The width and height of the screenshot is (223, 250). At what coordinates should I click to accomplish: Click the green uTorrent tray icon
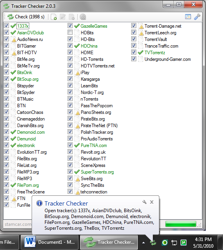click(184, 243)
